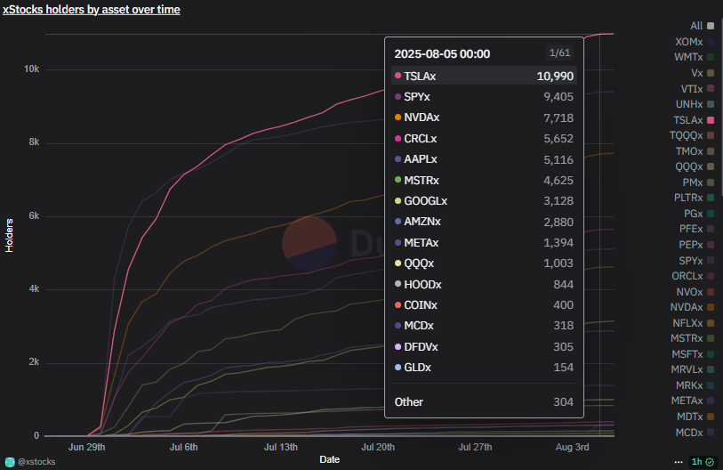Click the 1/61 page indicator in tooltip
Image resolution: width=723 pixels, height=470 pixels.
[x=559, y=53]
